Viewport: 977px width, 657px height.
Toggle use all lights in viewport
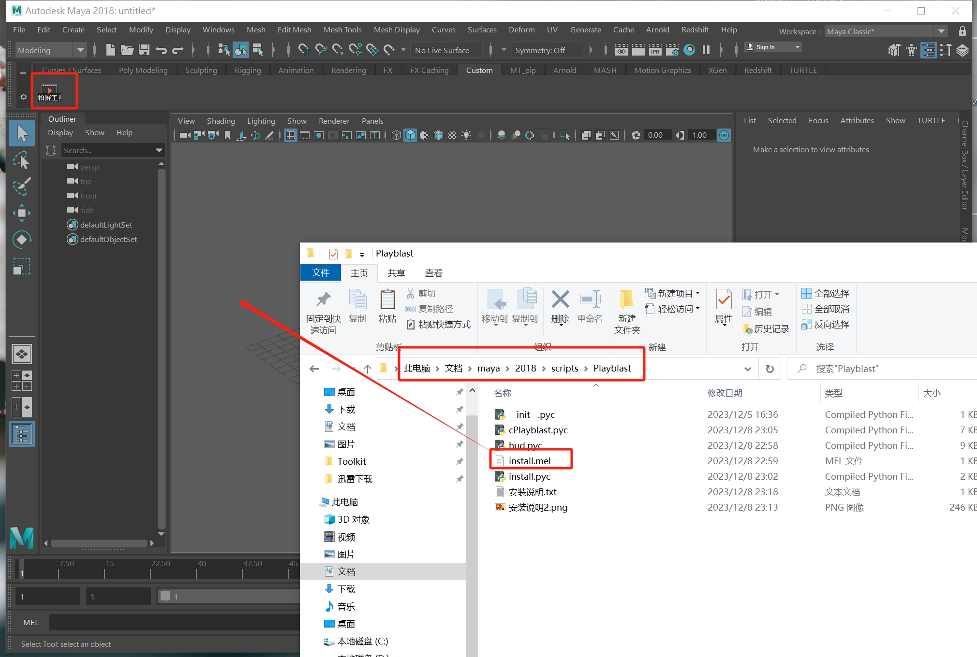466,135
